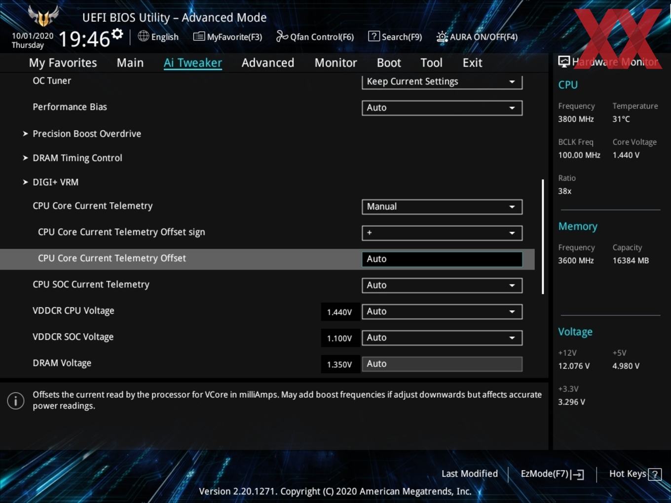This screenshot has height=503, width=671.
Task: Select CPU SOC Current Telemetry label
Action: tap(91, 285)
